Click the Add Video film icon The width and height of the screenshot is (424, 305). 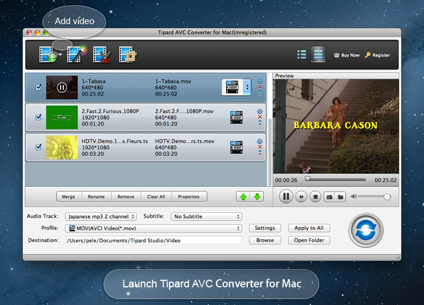click(48, 55)
